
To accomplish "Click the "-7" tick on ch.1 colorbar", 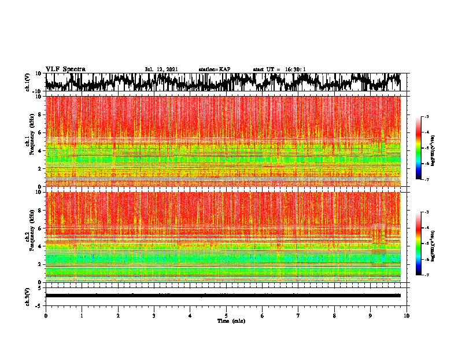I will tap(427, 179).
